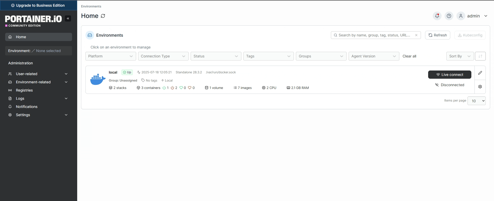This screenshot has width=494, height=201.
Task: Click the environment search input field
Action: point(374,35)
